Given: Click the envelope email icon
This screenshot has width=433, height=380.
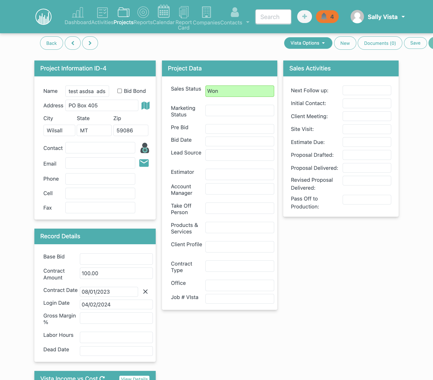Looking at the screenshot, I should tap(144, 163).
